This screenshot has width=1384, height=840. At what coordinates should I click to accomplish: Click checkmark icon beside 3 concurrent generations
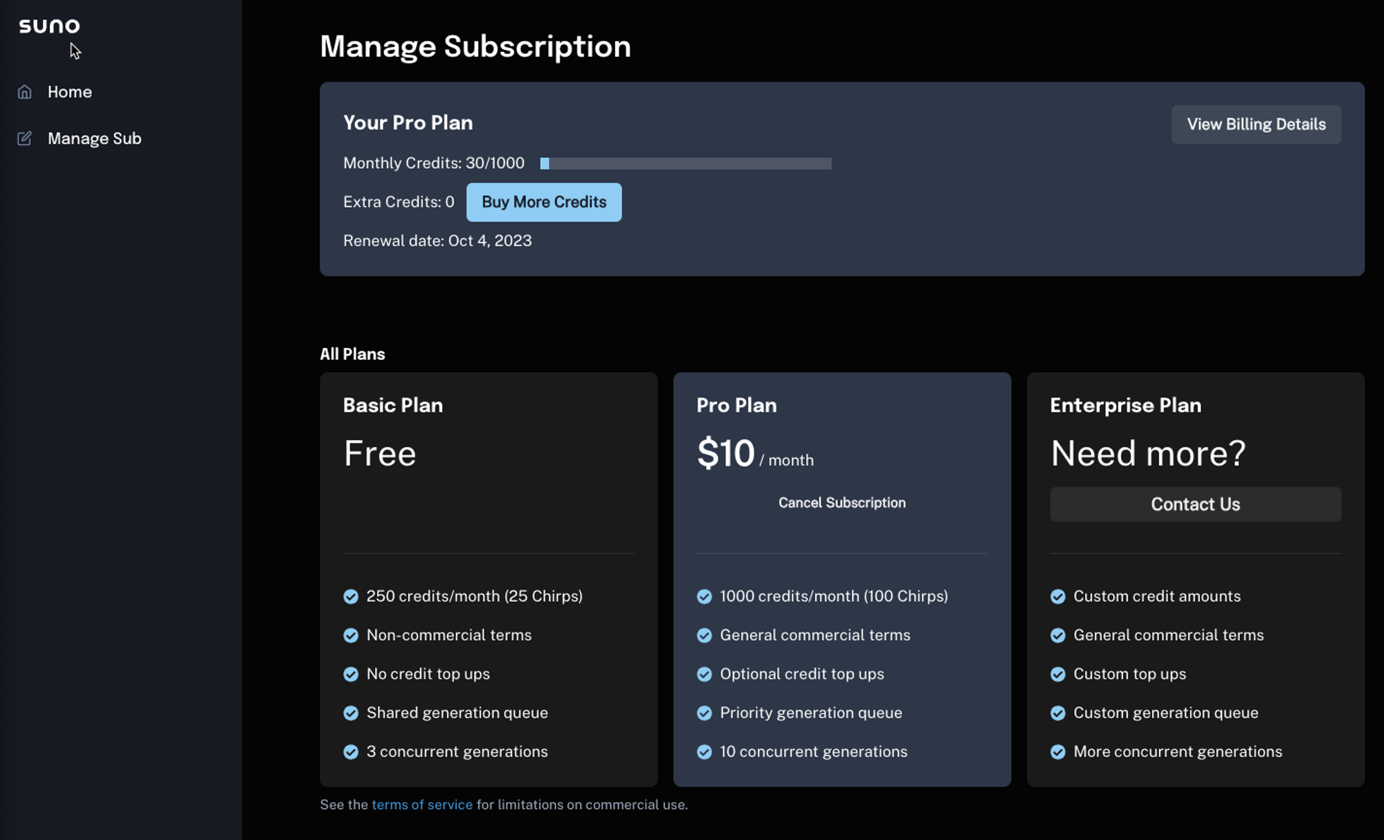point(351,752)
